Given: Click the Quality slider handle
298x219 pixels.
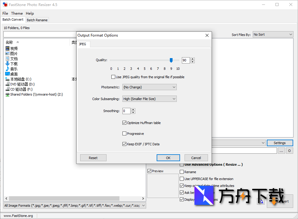Looking at the screenshot, I should pyautogui.click(x=171, y=60).
